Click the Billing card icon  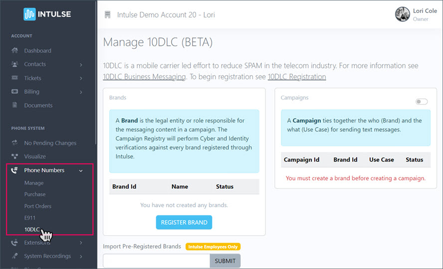coord(14,92)
